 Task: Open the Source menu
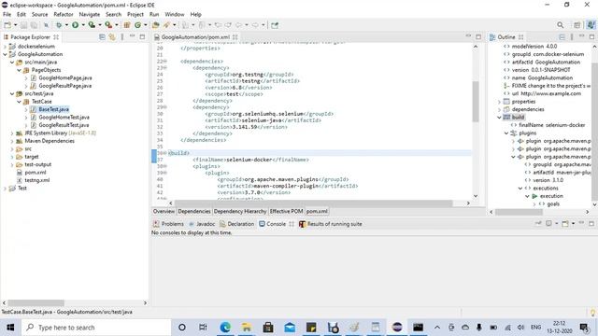(39, 14)
